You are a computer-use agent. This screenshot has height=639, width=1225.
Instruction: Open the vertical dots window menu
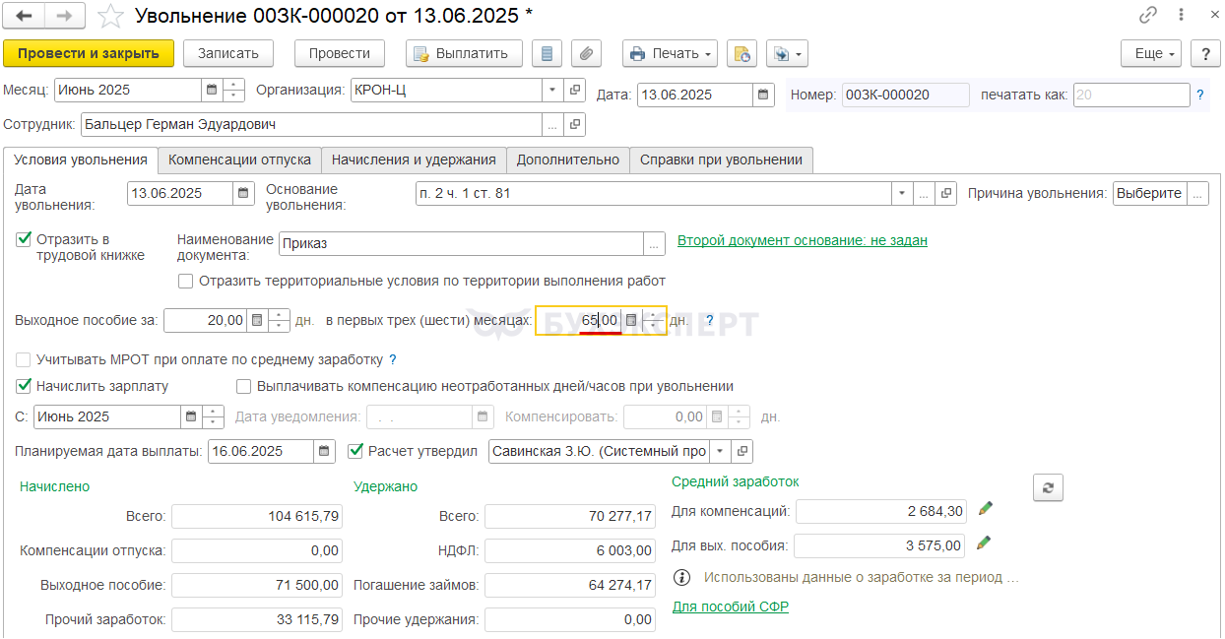(1182, 15)
